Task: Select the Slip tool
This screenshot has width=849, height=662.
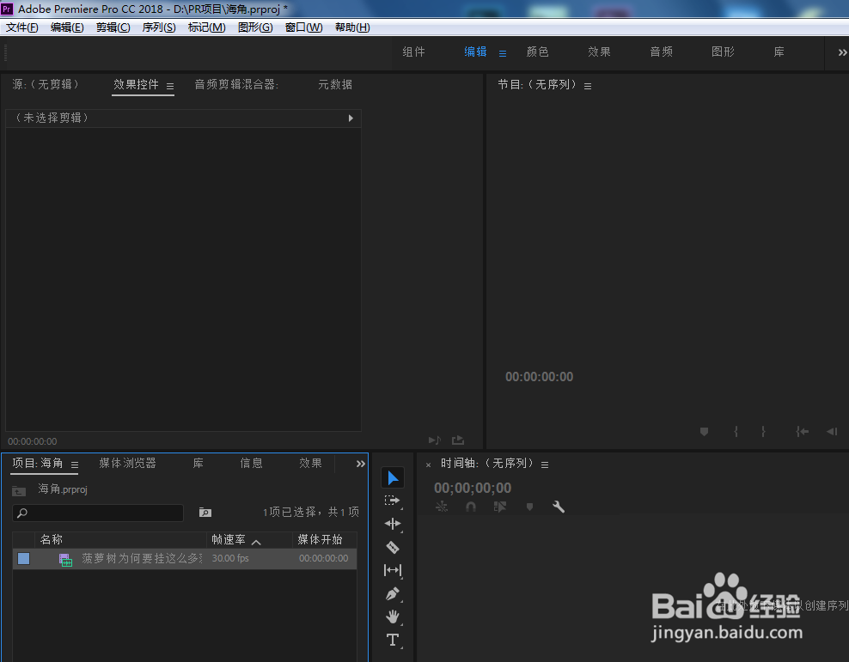Action: [393, 570]
